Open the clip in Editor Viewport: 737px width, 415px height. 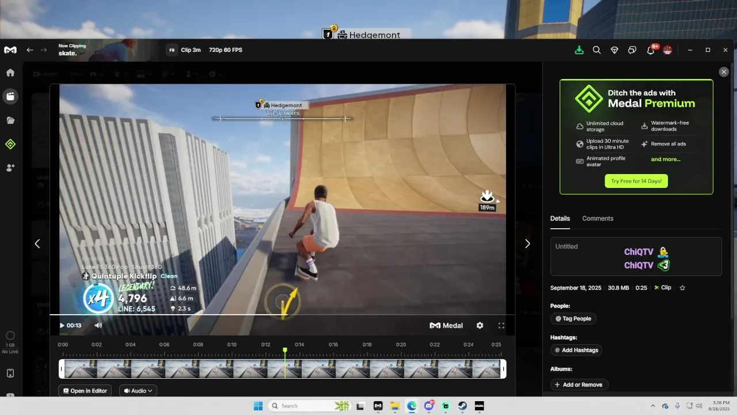pyautogui.click(x=85, y=391)
